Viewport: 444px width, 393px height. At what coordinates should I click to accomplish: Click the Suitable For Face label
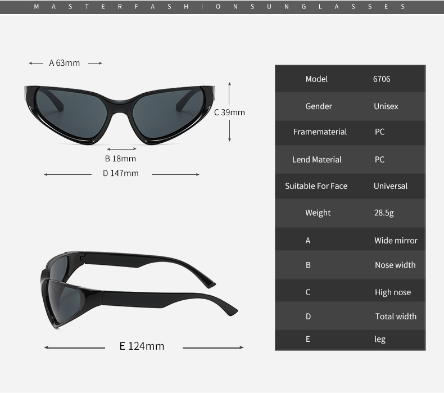[x=316, y=186]
